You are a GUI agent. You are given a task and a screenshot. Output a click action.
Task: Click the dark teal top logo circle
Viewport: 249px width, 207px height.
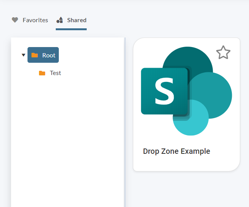click(x=191, y=57)
